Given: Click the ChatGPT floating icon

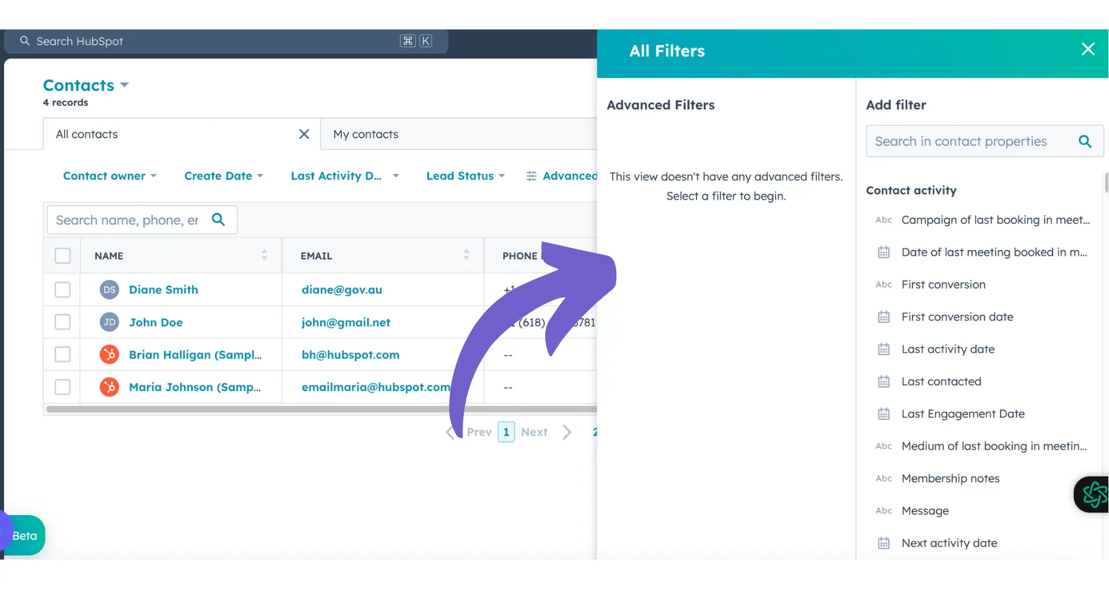Looking at the screenshot, I should [x=1094, y=495].
